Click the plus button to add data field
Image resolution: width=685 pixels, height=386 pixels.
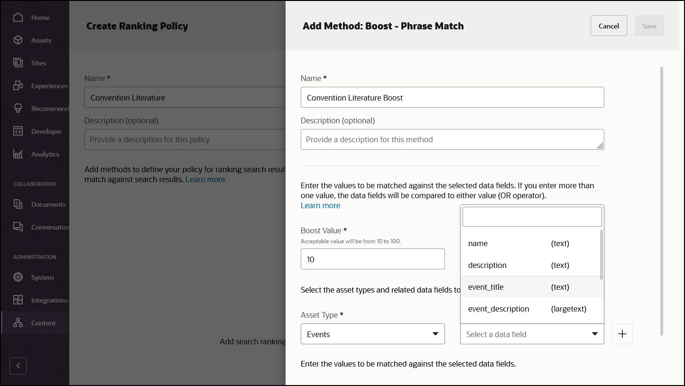click(x=622, y=334)
